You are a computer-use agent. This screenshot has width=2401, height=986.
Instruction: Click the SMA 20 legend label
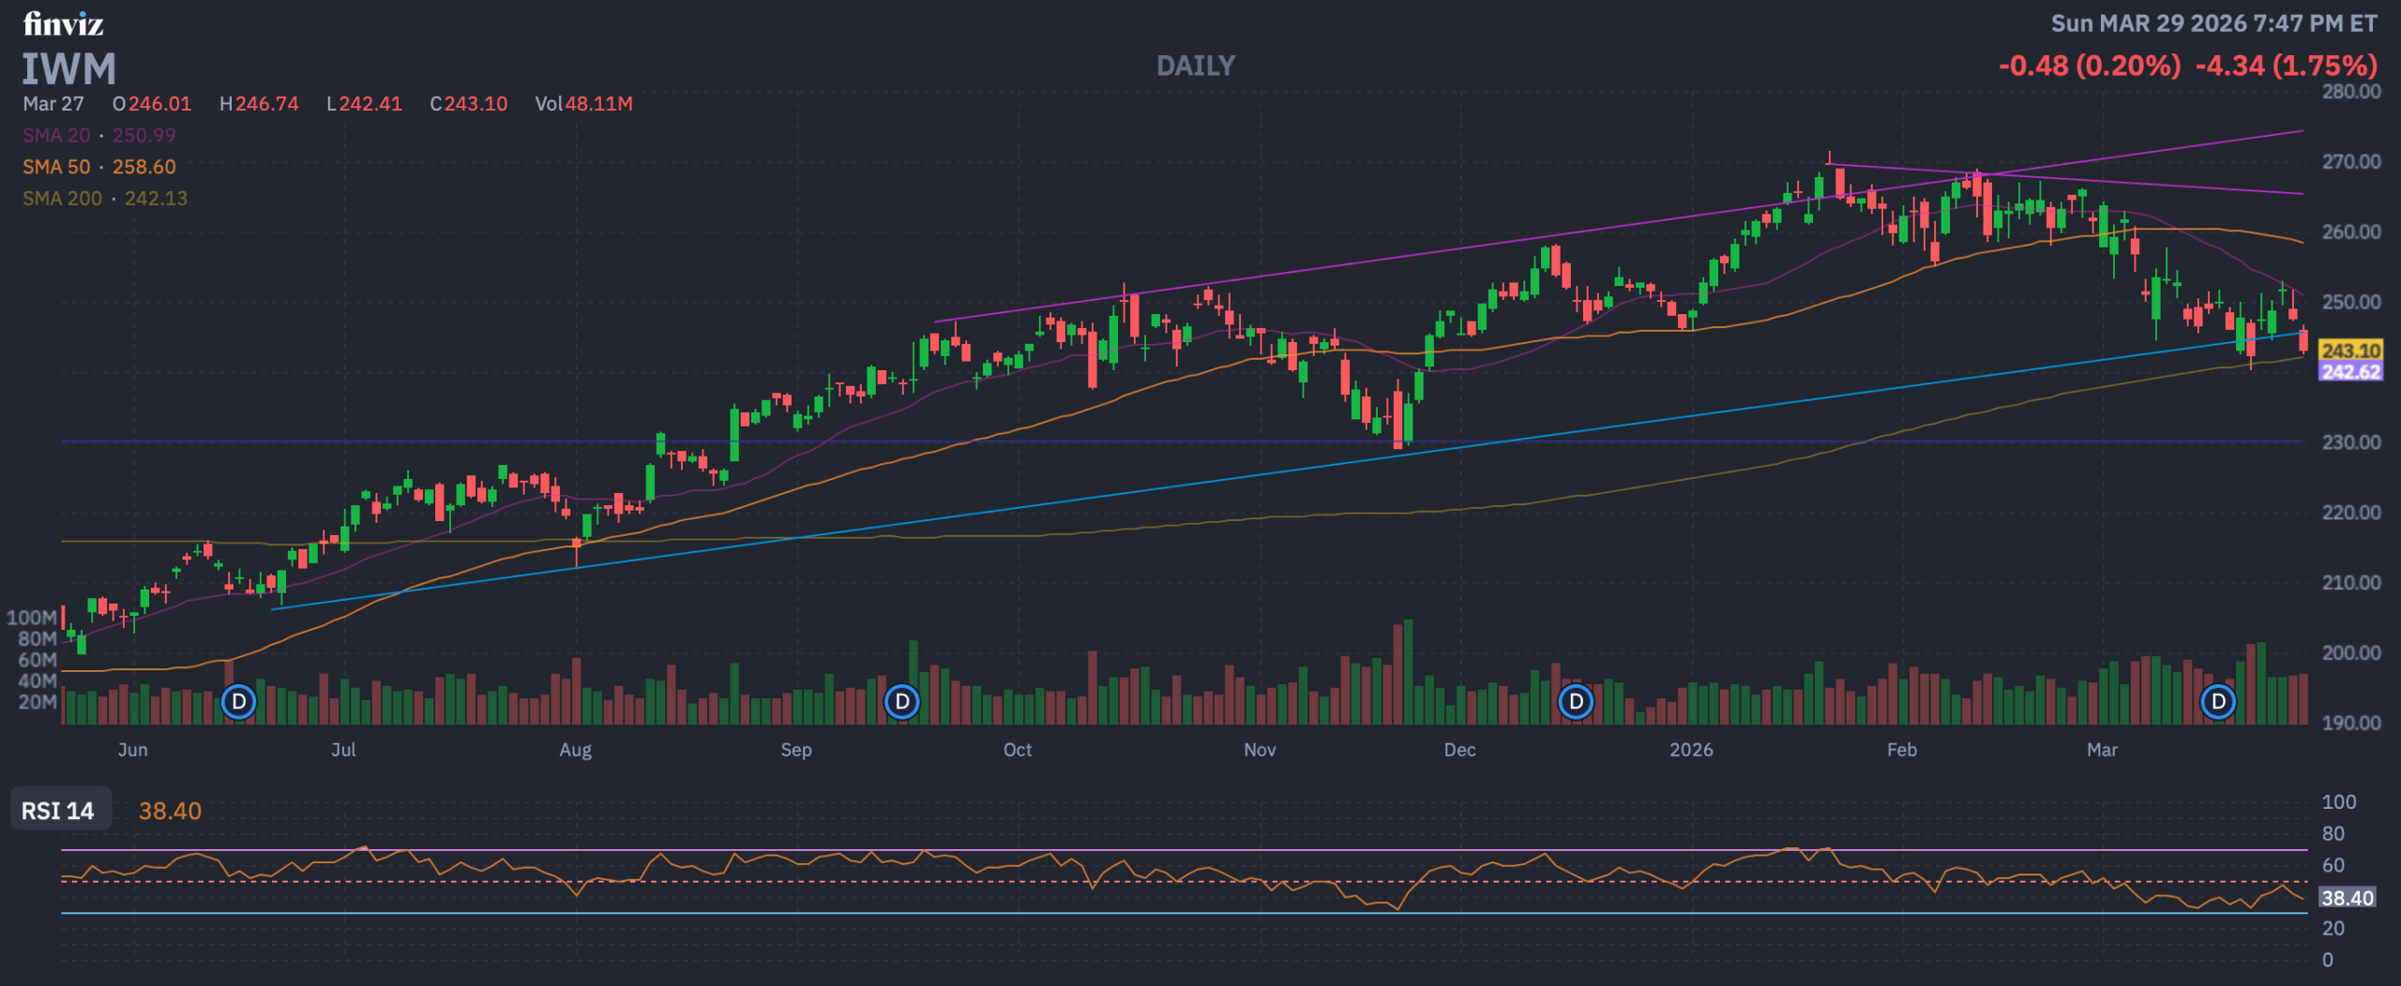(x=56, y=135)
